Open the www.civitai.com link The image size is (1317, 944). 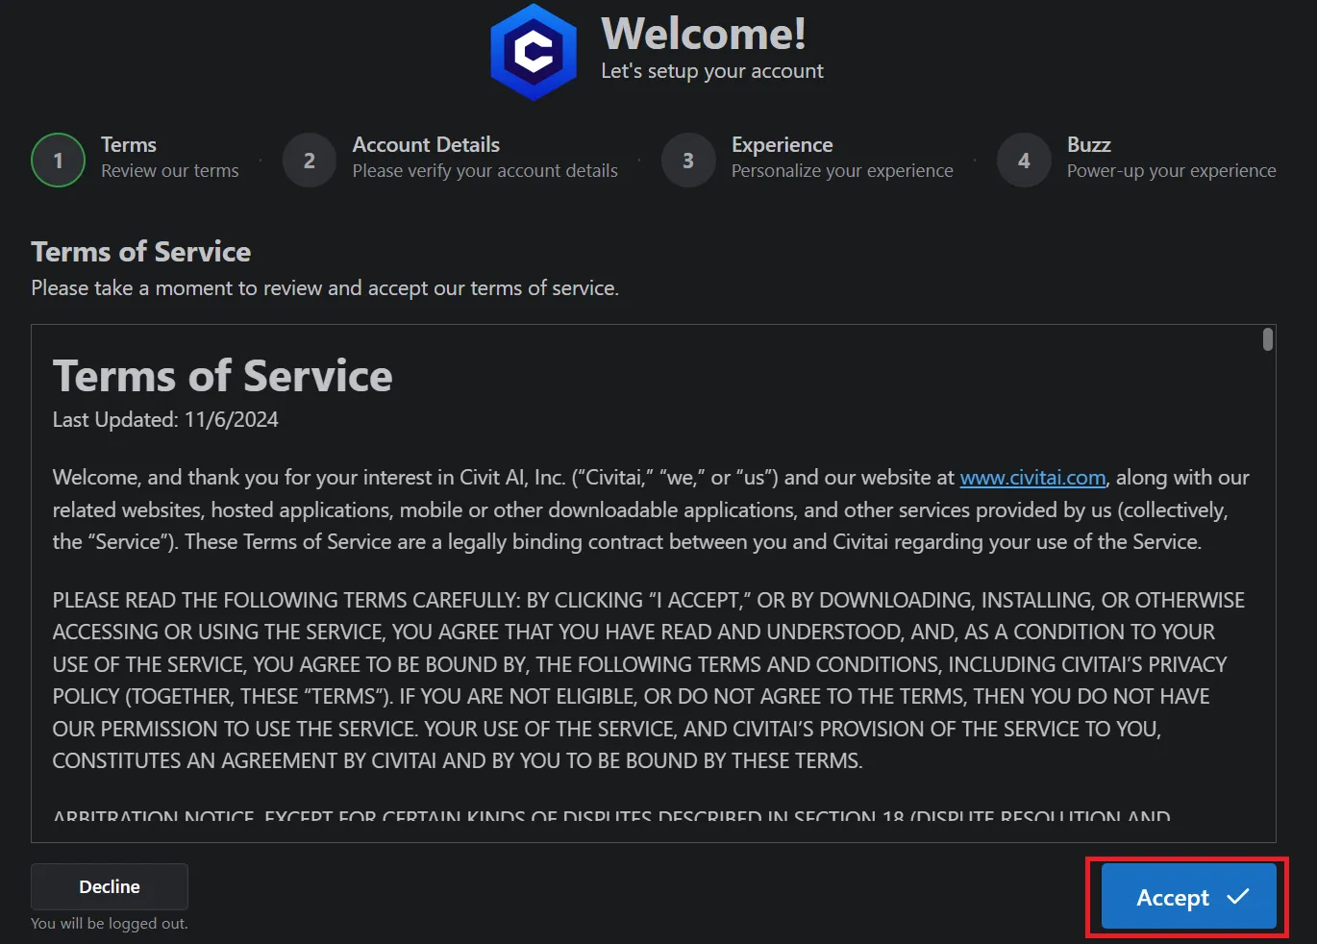[x=1032, y=478]
